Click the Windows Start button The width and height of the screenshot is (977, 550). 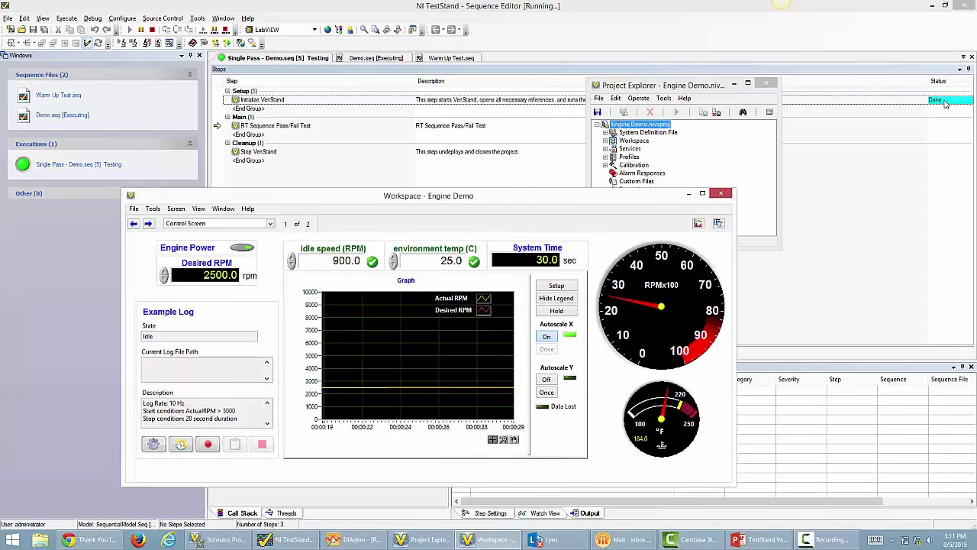(13, 540)
